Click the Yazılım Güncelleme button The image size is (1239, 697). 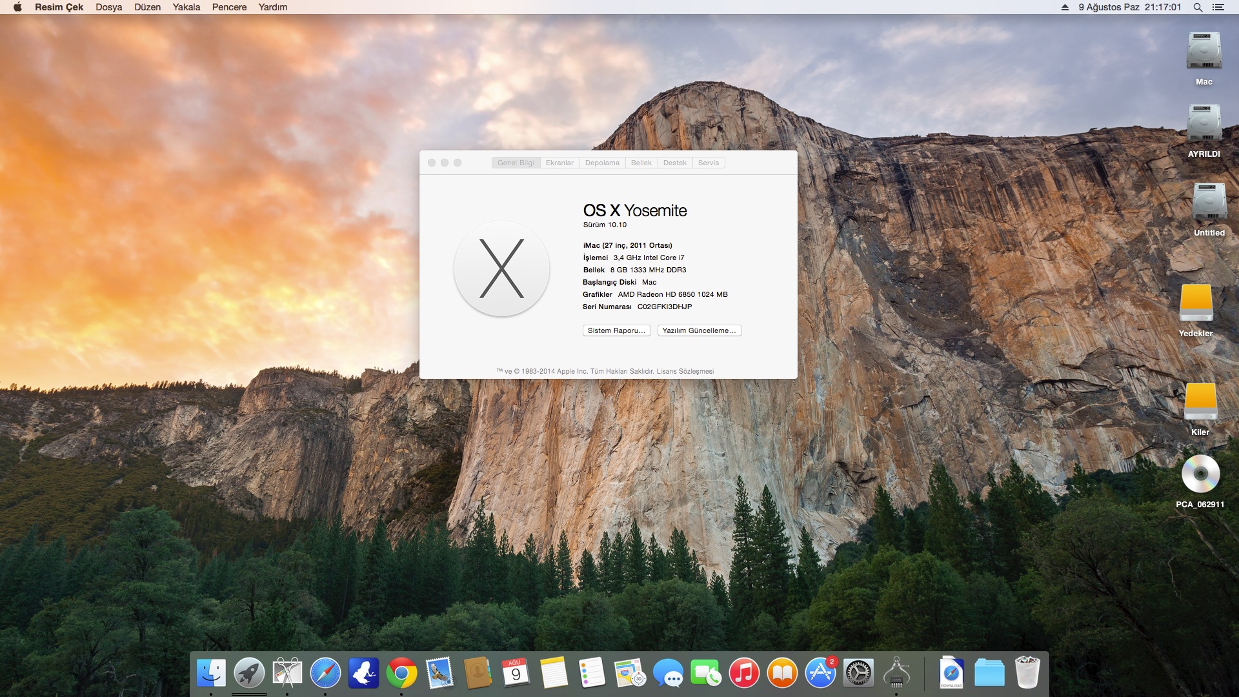pyautogui.click(x=699, y=330)
